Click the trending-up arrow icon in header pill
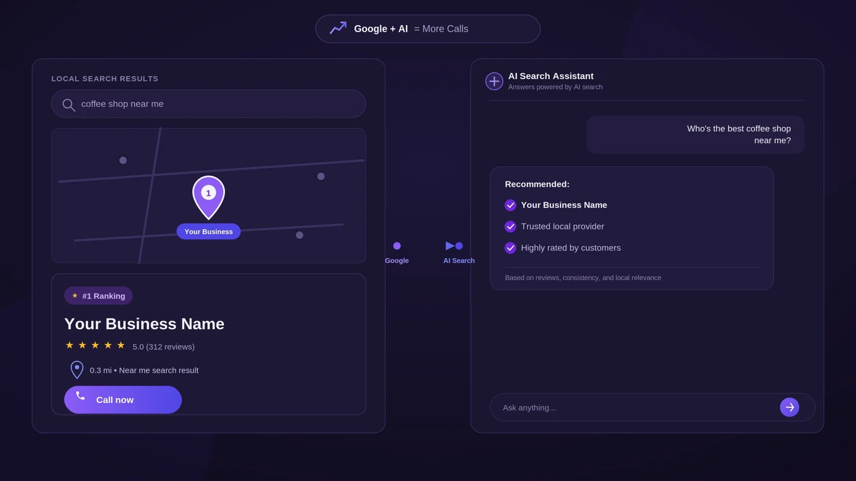Image resolution: width=856 pixels, height=481 pixels. point(338,28)
